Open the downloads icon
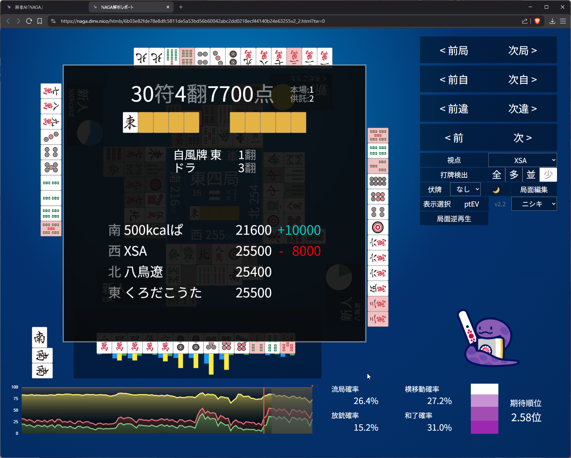This screenshot has height=458, width=571. (552, 21)
